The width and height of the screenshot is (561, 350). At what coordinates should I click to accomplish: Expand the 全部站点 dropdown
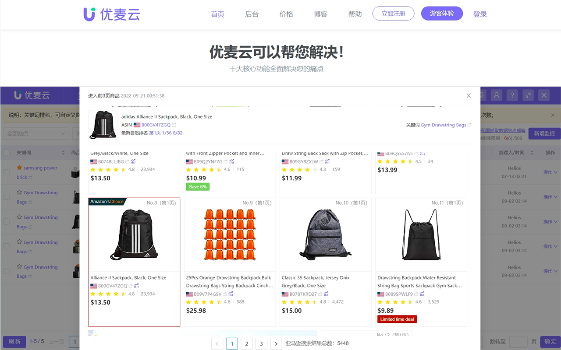[36, 133]
